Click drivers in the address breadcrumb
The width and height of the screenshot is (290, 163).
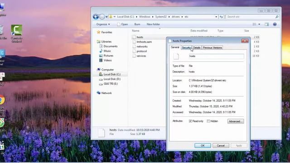[175, 17]
